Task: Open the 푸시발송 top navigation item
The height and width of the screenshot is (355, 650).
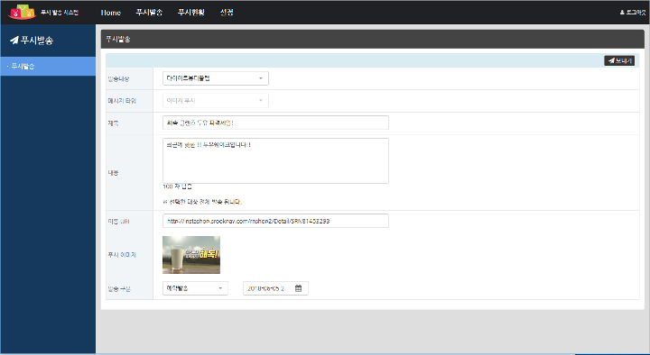Action: [149, 13]
